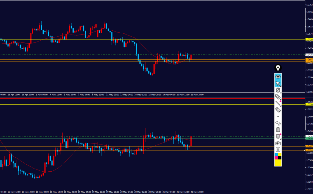Open the line shape tool options
The width and height of the screenshot is (313, 194).
tap(278, 103)
